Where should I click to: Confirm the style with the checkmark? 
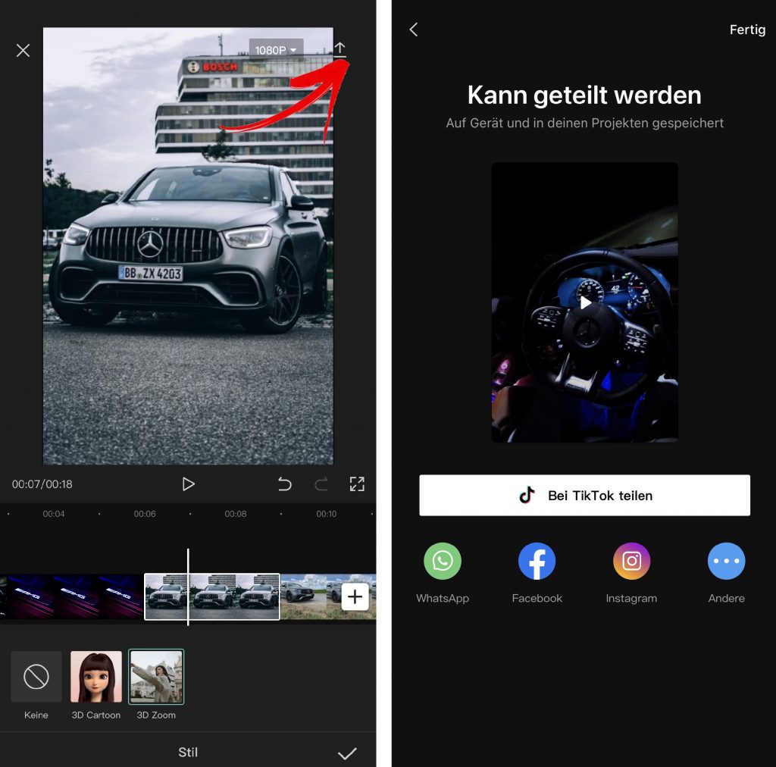coord(347,753)
